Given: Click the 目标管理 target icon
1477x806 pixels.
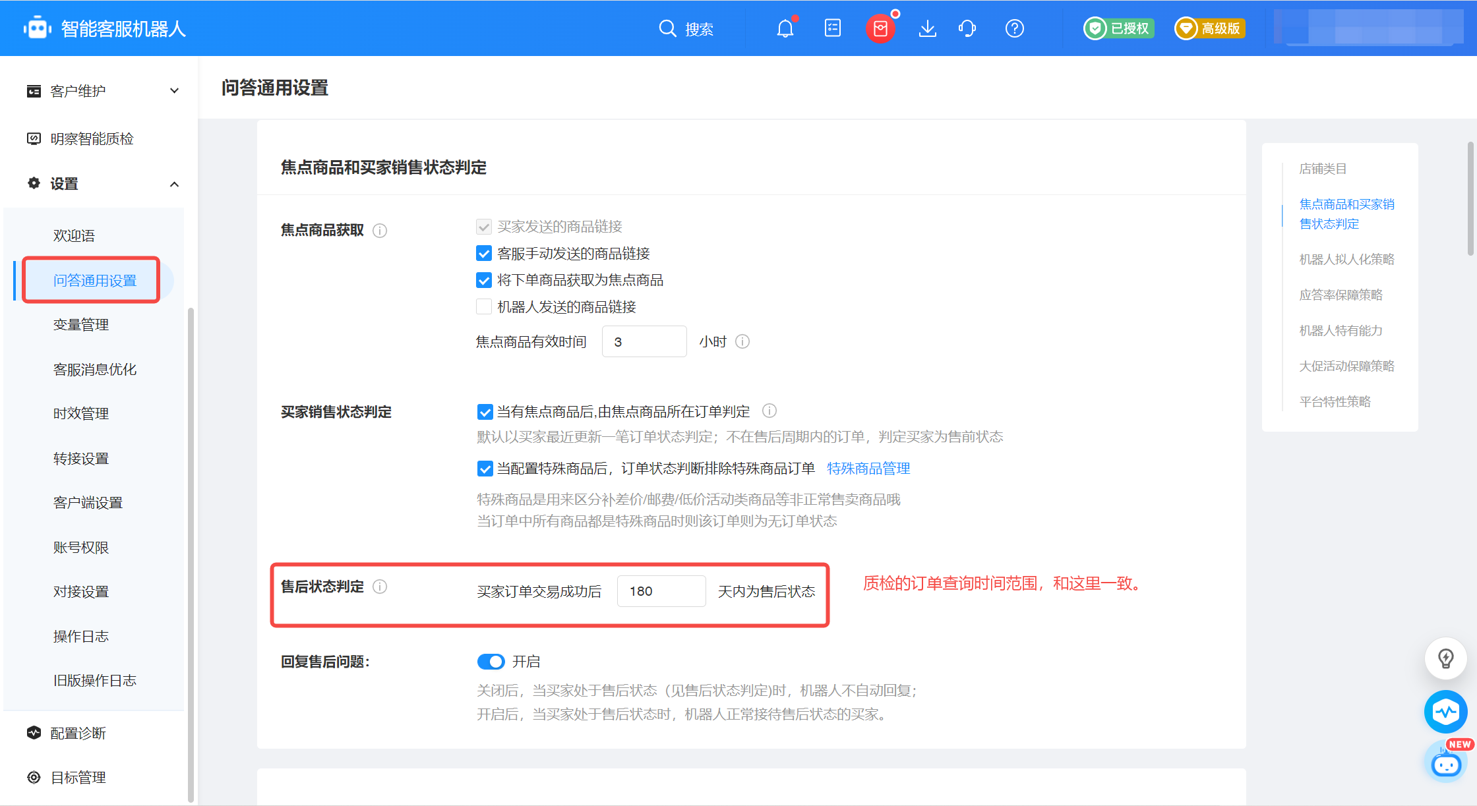Looking at the screenshot, I should coord(34,778).
